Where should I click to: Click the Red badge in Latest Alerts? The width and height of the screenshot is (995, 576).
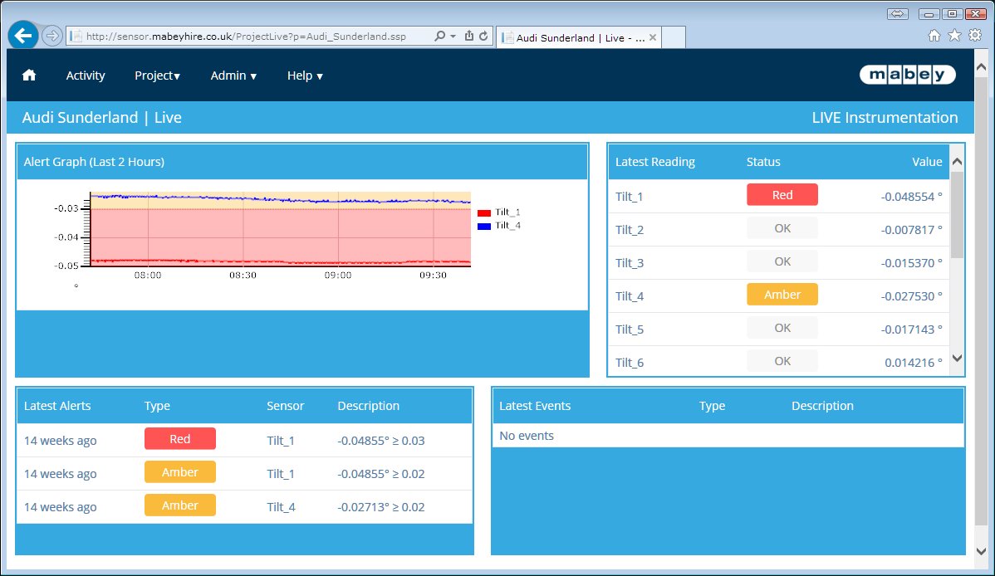(180, 439)
